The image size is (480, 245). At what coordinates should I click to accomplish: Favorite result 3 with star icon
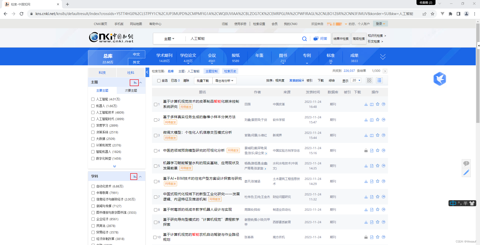click(x=378, y=135)
